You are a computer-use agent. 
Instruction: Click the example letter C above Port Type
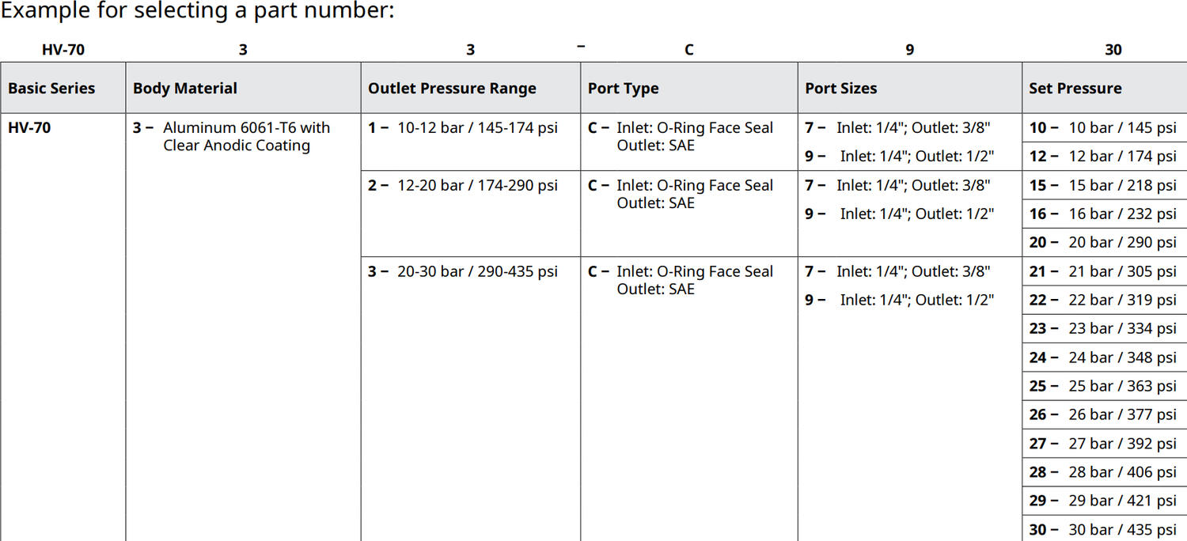coord(688,50)
